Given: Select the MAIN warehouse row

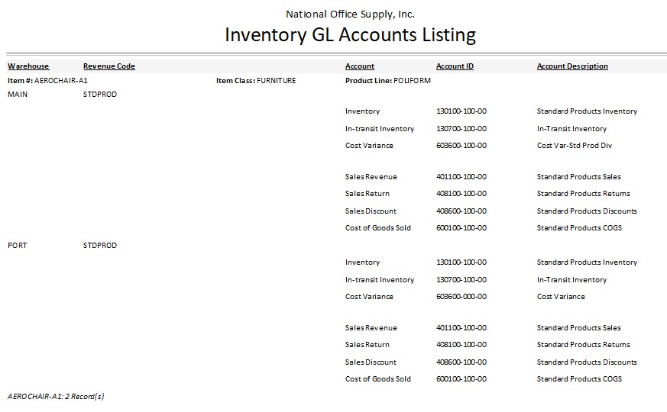Looking at the screenshot, I should point(17,95).
